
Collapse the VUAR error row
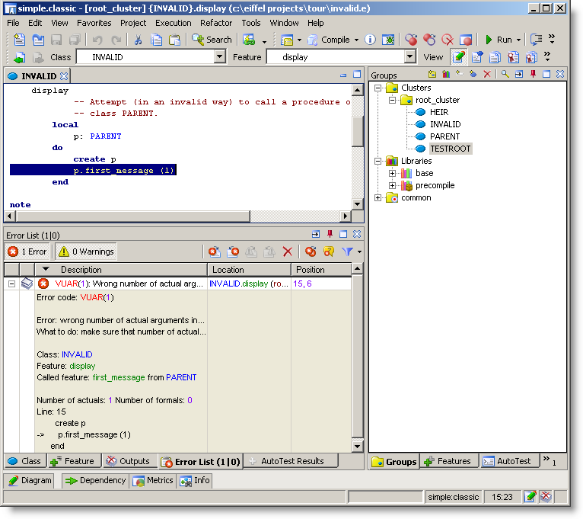click(x=11, y=284)
